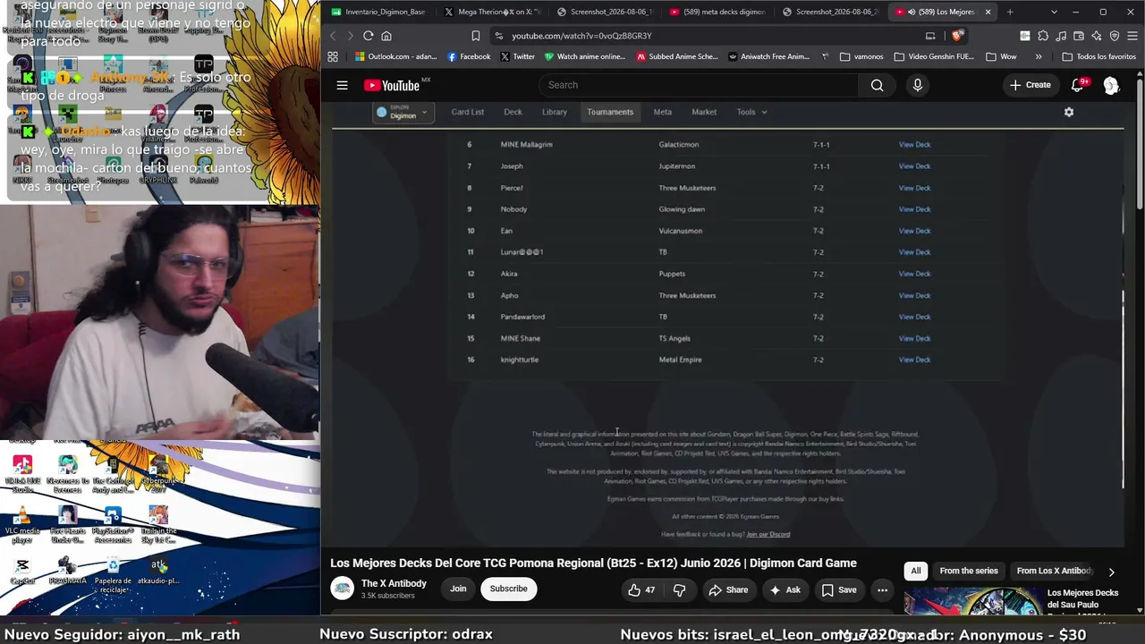Viewport: 1145px width, 644px height.
Task: View Deck for Akira's Puppets
Action: pyautogui.click(x=914, y=274)
